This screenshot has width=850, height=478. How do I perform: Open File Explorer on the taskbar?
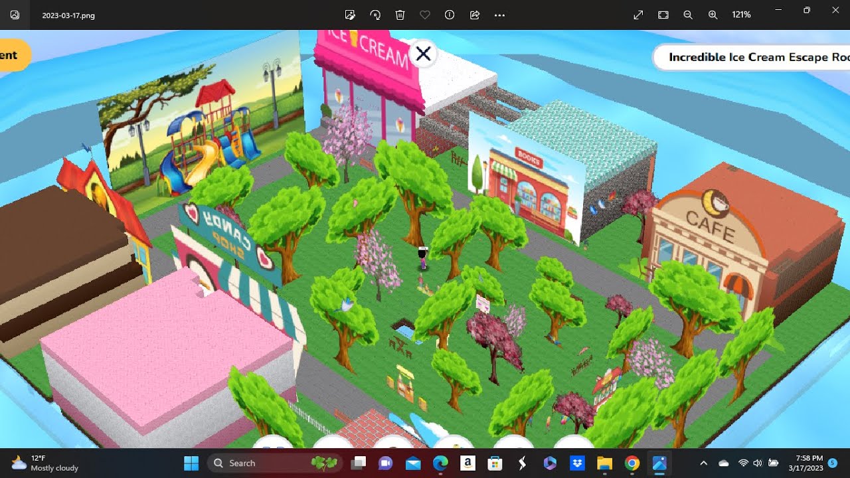click(604, 463)
